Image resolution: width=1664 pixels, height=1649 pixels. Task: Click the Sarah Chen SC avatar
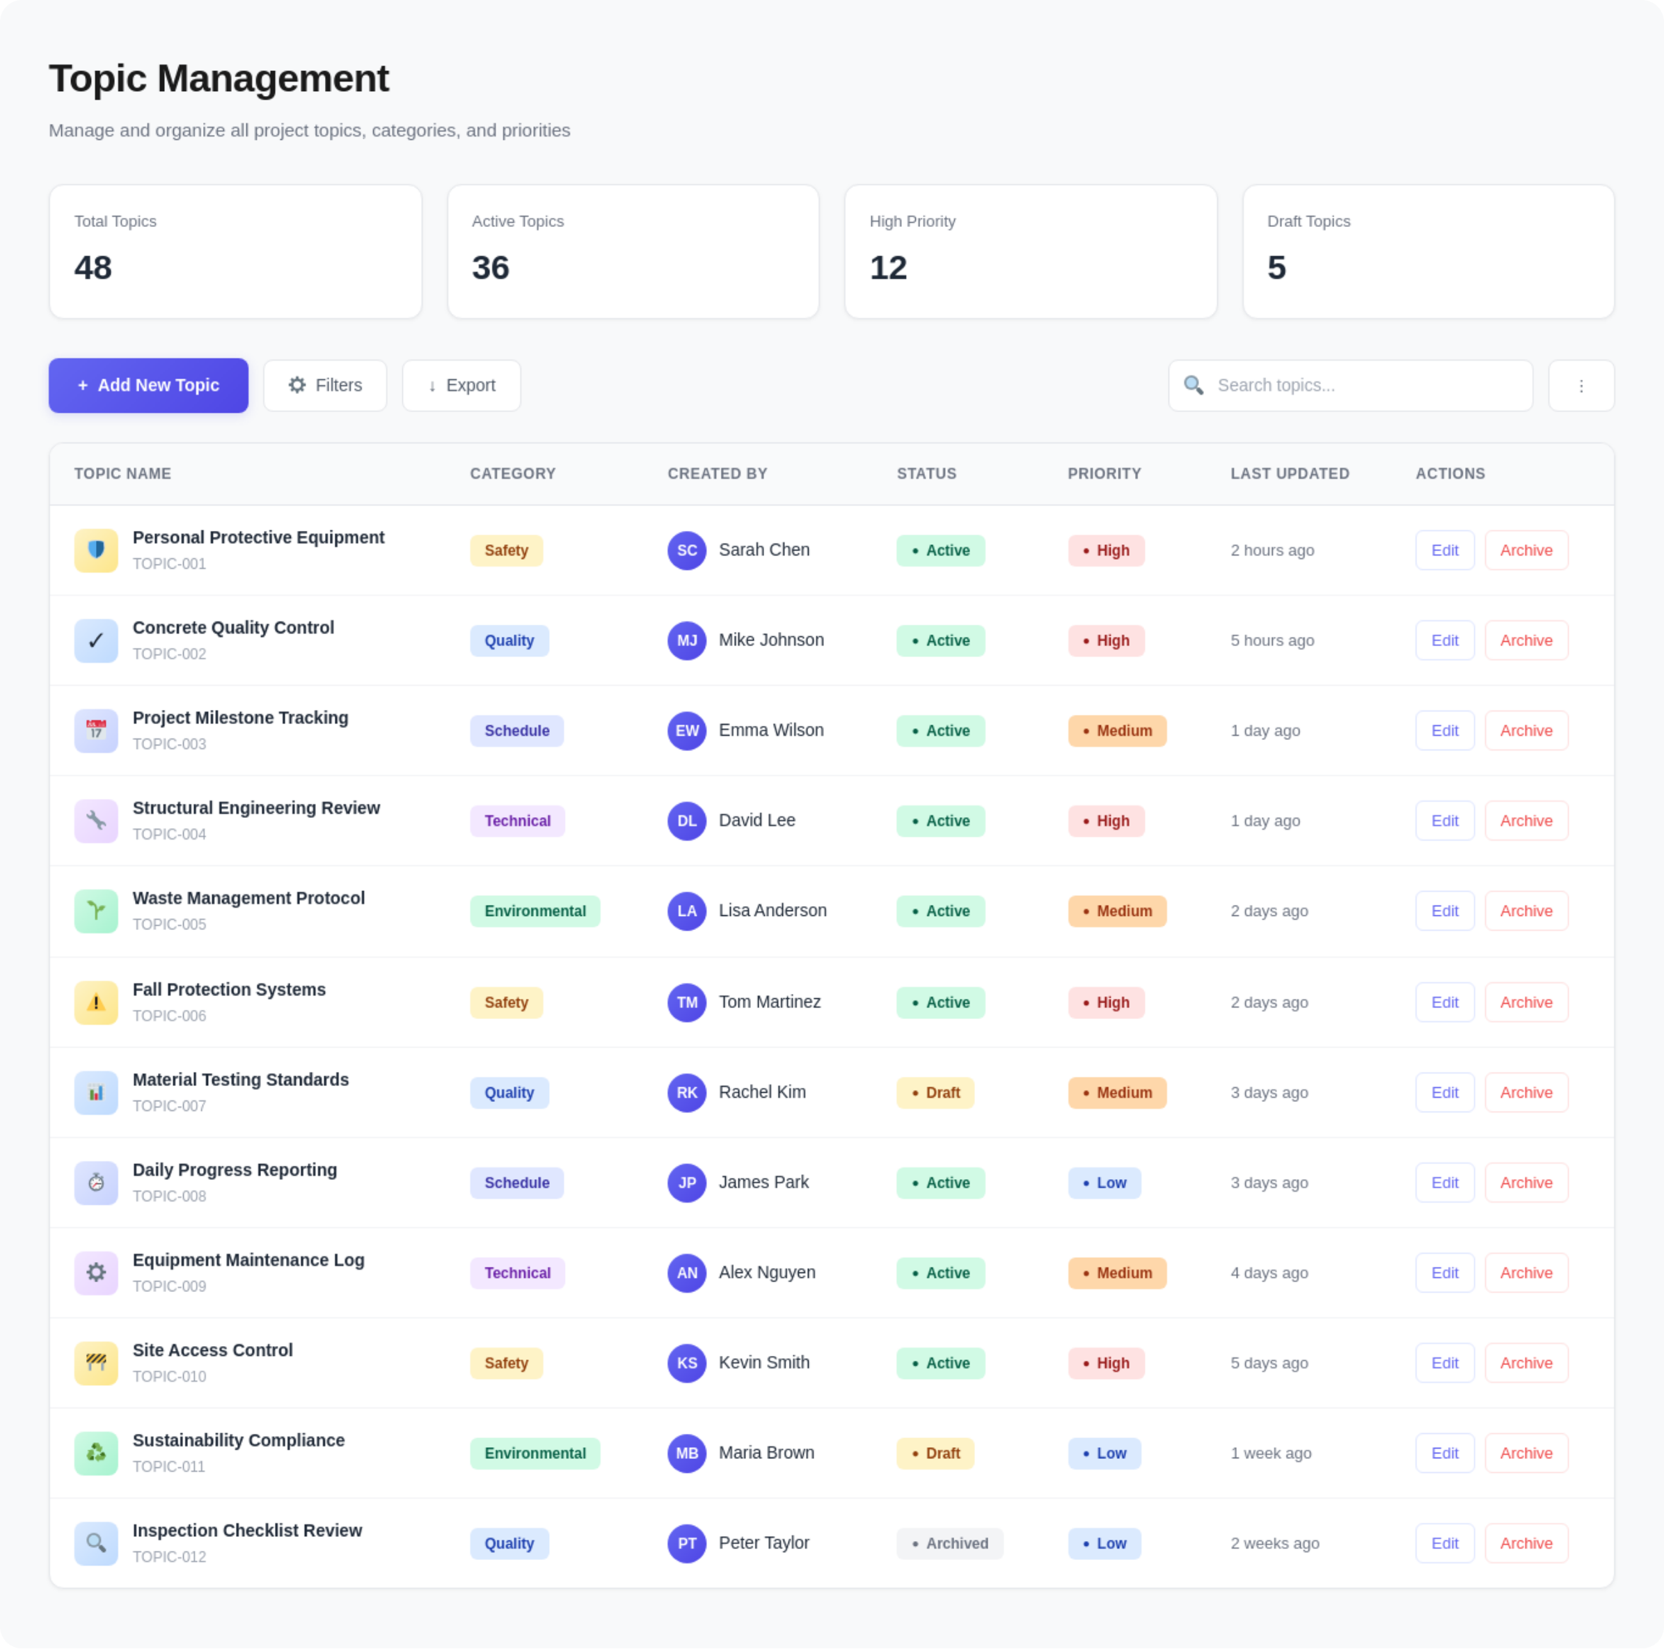tap(686, 551)
